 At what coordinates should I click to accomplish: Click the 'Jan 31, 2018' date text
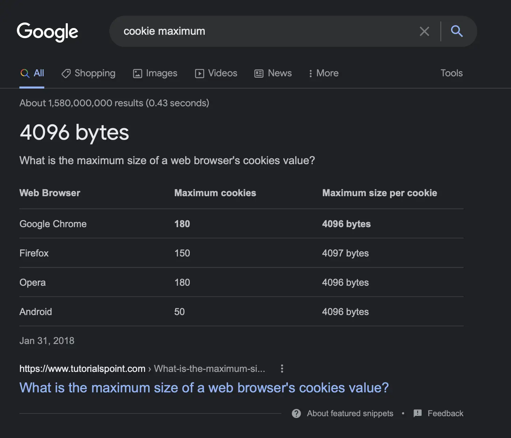point(47,341)
